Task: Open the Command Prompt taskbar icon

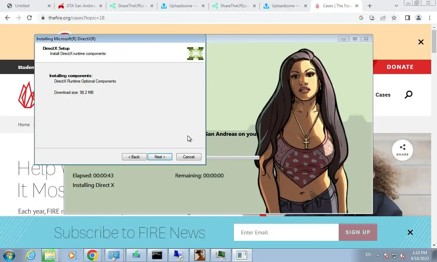Action: tap(157, 255)
